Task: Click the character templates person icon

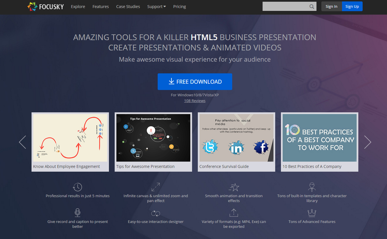Action: pos(312,187)
